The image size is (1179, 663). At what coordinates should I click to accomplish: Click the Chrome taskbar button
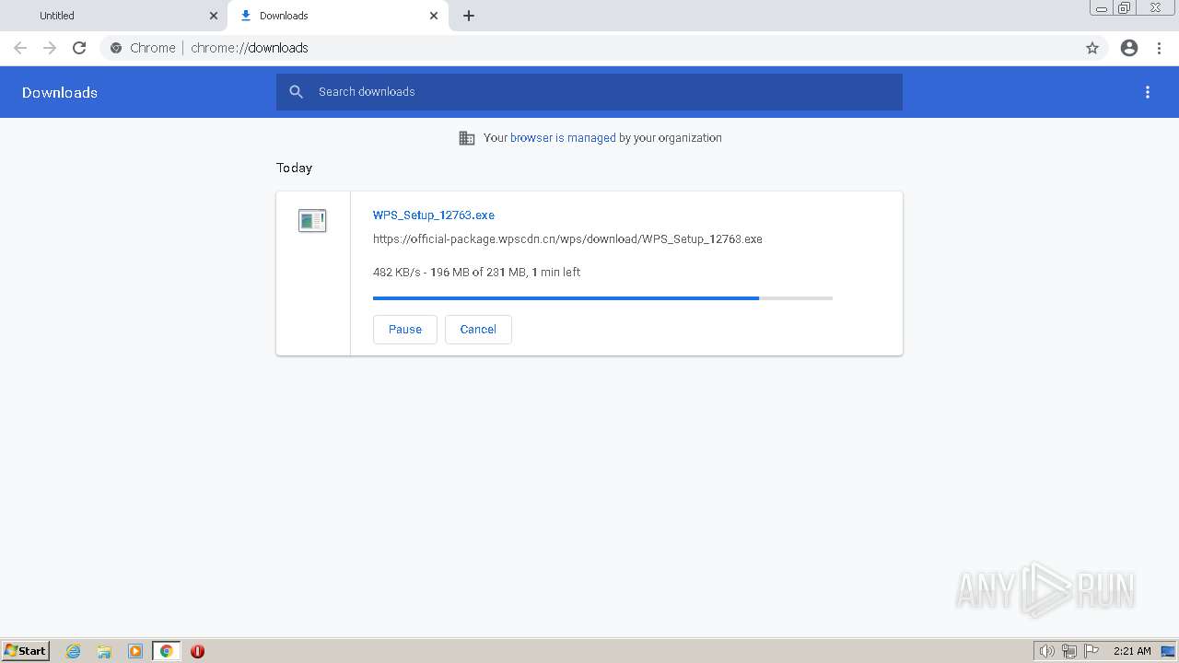coord(166,651)
